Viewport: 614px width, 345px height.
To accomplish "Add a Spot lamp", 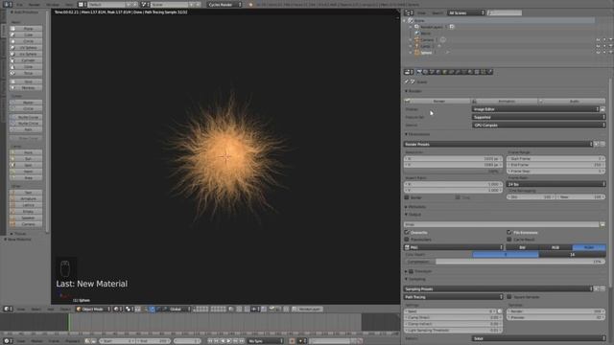I will (26, 165).
